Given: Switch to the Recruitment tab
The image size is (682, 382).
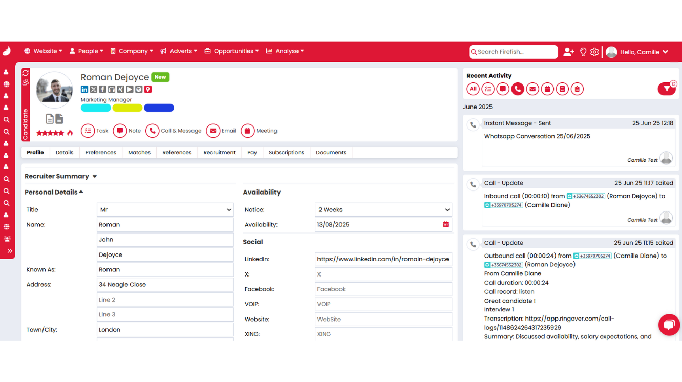Looking at the screenshot, I should coord(219,152).
